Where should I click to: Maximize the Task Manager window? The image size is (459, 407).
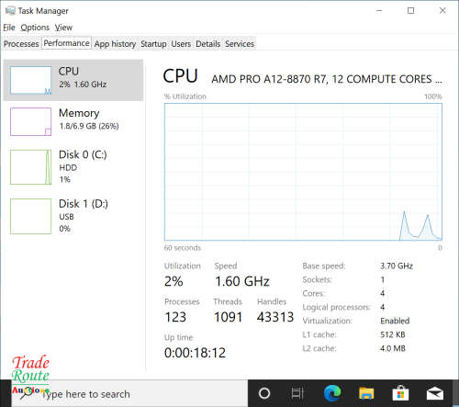pos(410,11)
